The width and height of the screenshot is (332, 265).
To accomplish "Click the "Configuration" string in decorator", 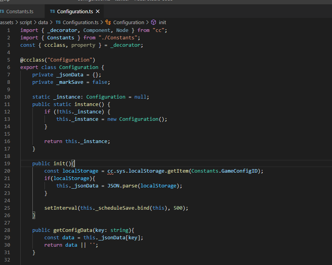I will point(70,60).
